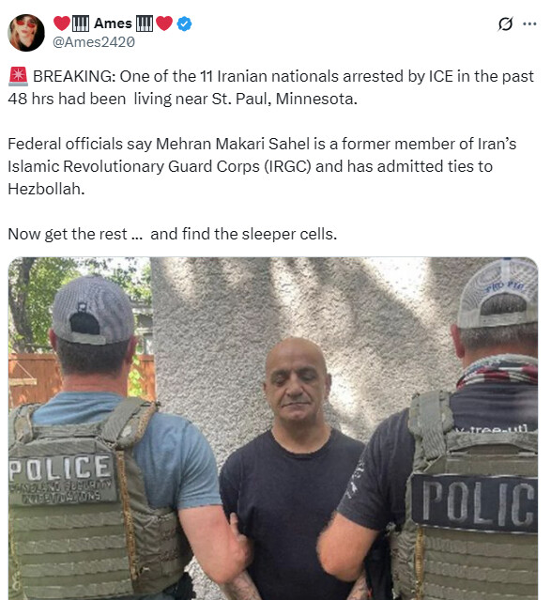Screen dimensions: 551x600
Task: Click the left officer's gray backward cap
Action: 93,311
